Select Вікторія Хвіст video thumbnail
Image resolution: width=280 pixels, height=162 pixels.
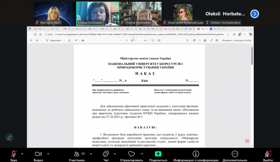pos(55,14)
